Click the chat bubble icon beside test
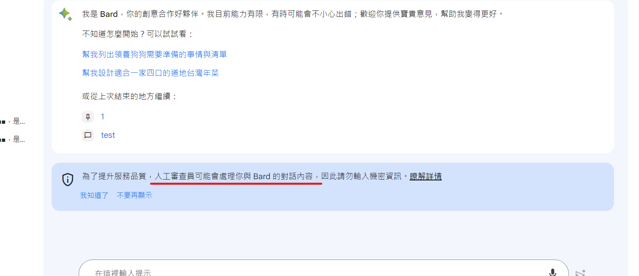This screenshot has width=639, height=276. pyautogui.click(x=88, y=135)
